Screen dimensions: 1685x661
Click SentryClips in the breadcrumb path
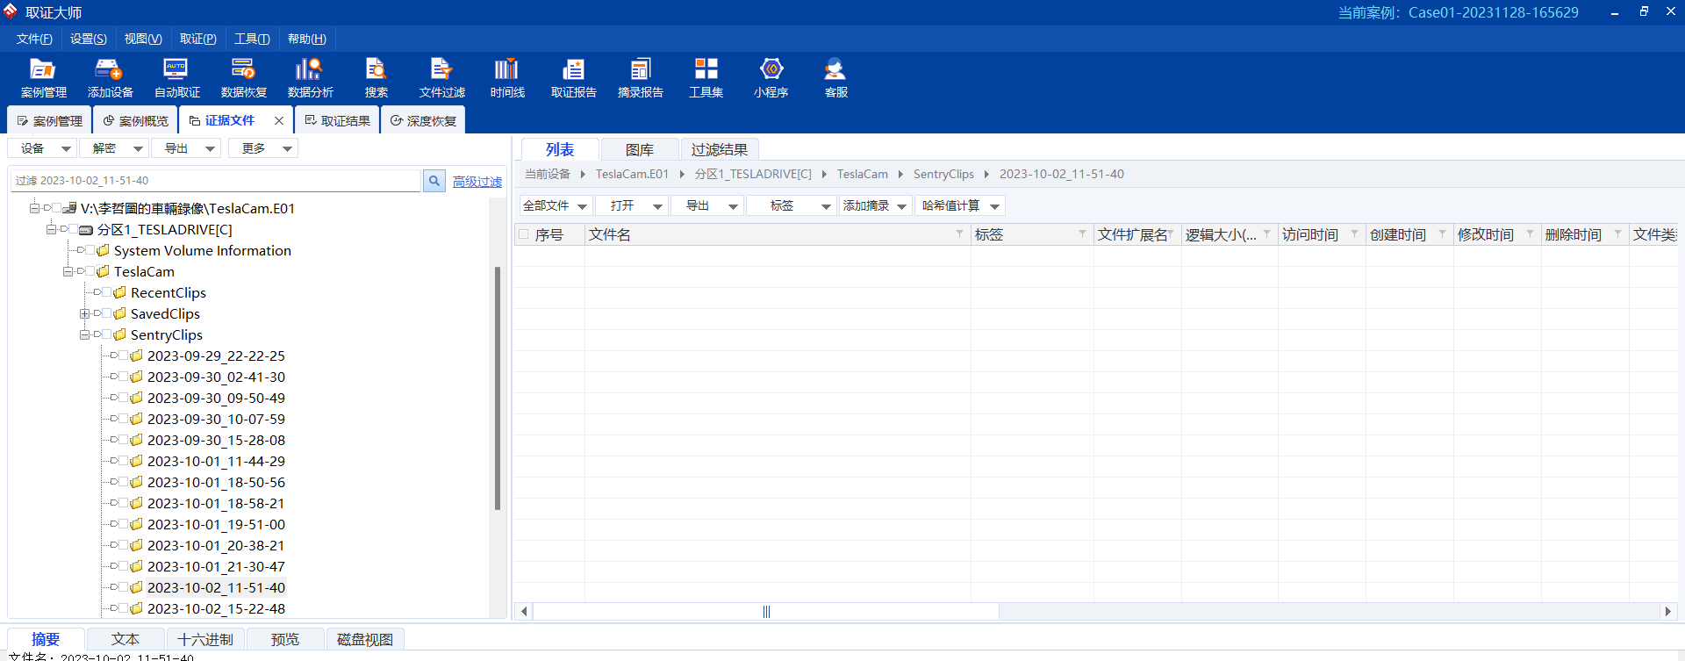[943, 174]
